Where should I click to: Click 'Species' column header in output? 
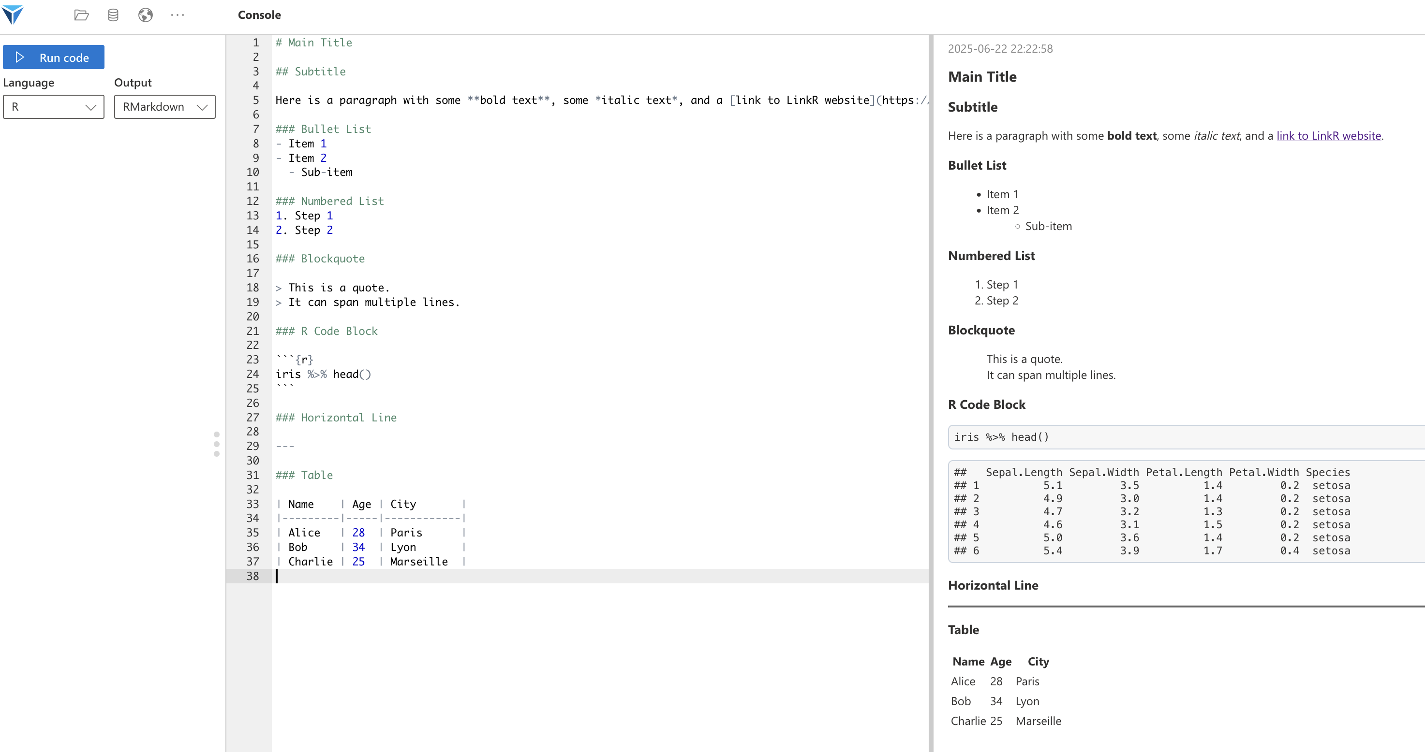click(1328, 473)
